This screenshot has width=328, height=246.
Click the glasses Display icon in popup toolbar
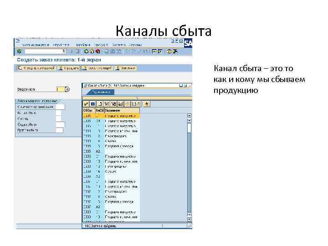(x=120, y=104)
